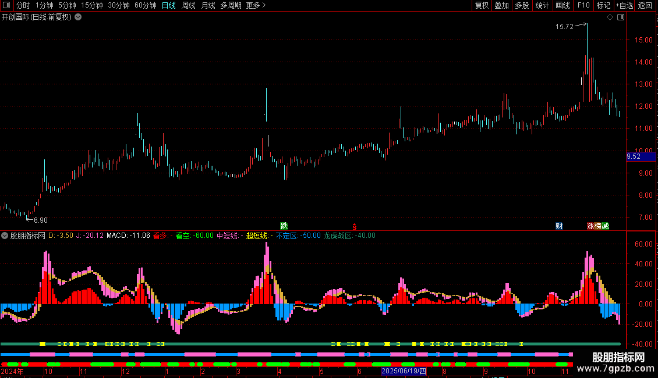The height and width of the screenshot is (378, 658).
Task: Click the 15.72 high price label
Action: 564,27
